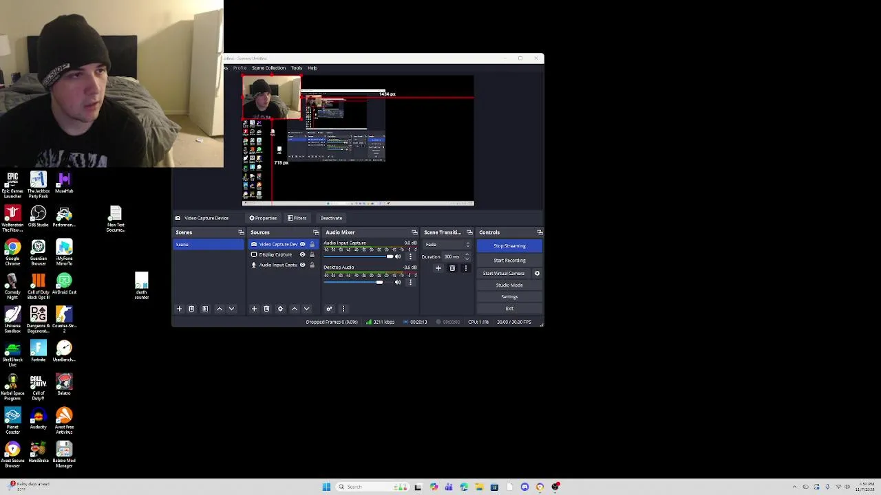
Task: Open source Properties button in toolbar
Action: click(263, 218)
